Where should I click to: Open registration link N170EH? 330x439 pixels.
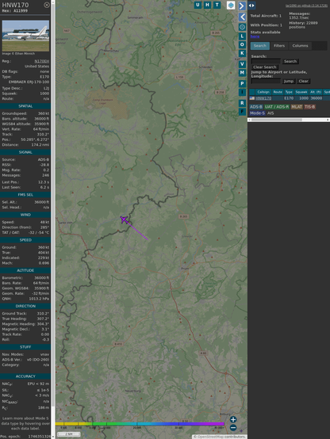click(42, 61)
